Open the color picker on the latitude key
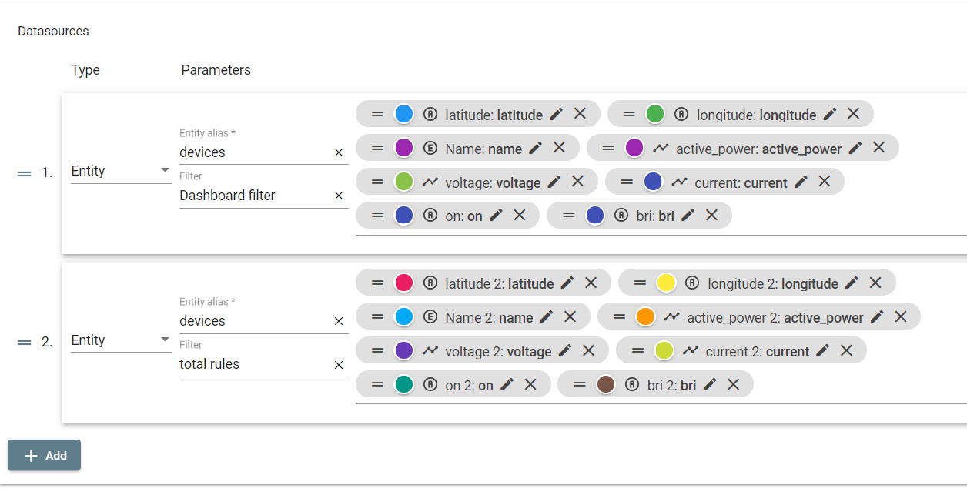This screenshot has height=492, width=967. (x=403, y=113)
